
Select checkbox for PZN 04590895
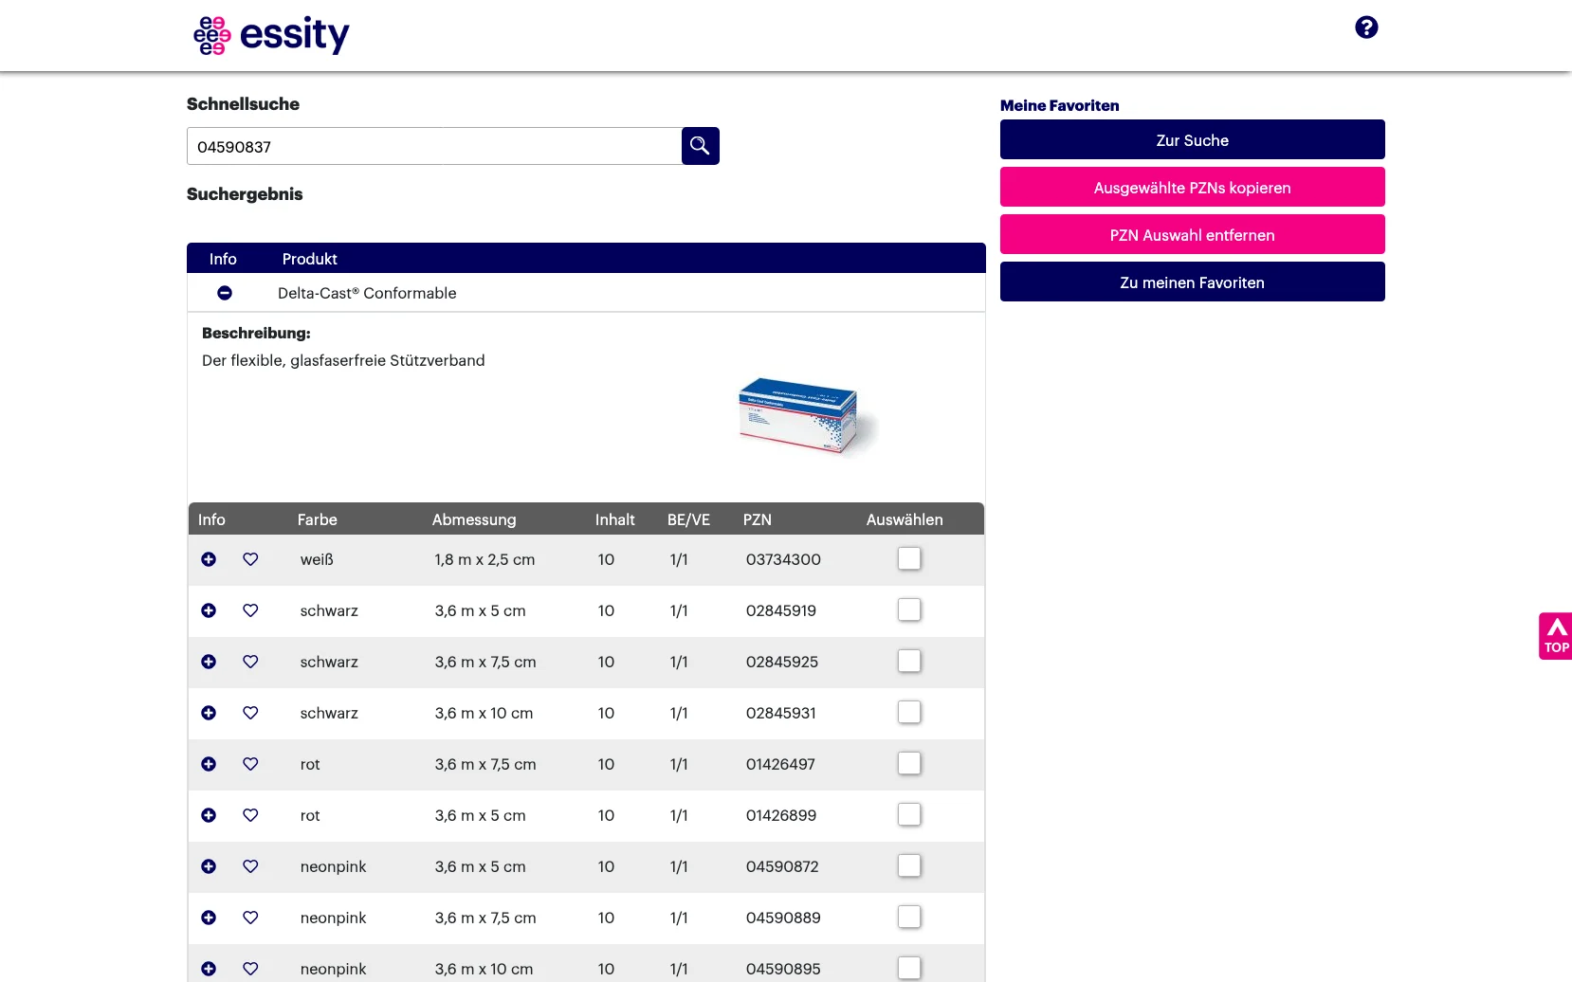point(909,968)
